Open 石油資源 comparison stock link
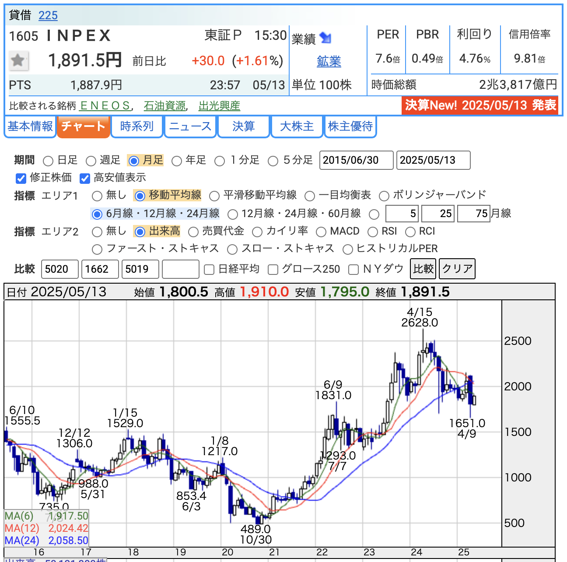Screen dimensions: 567x562 pos(164,105)
